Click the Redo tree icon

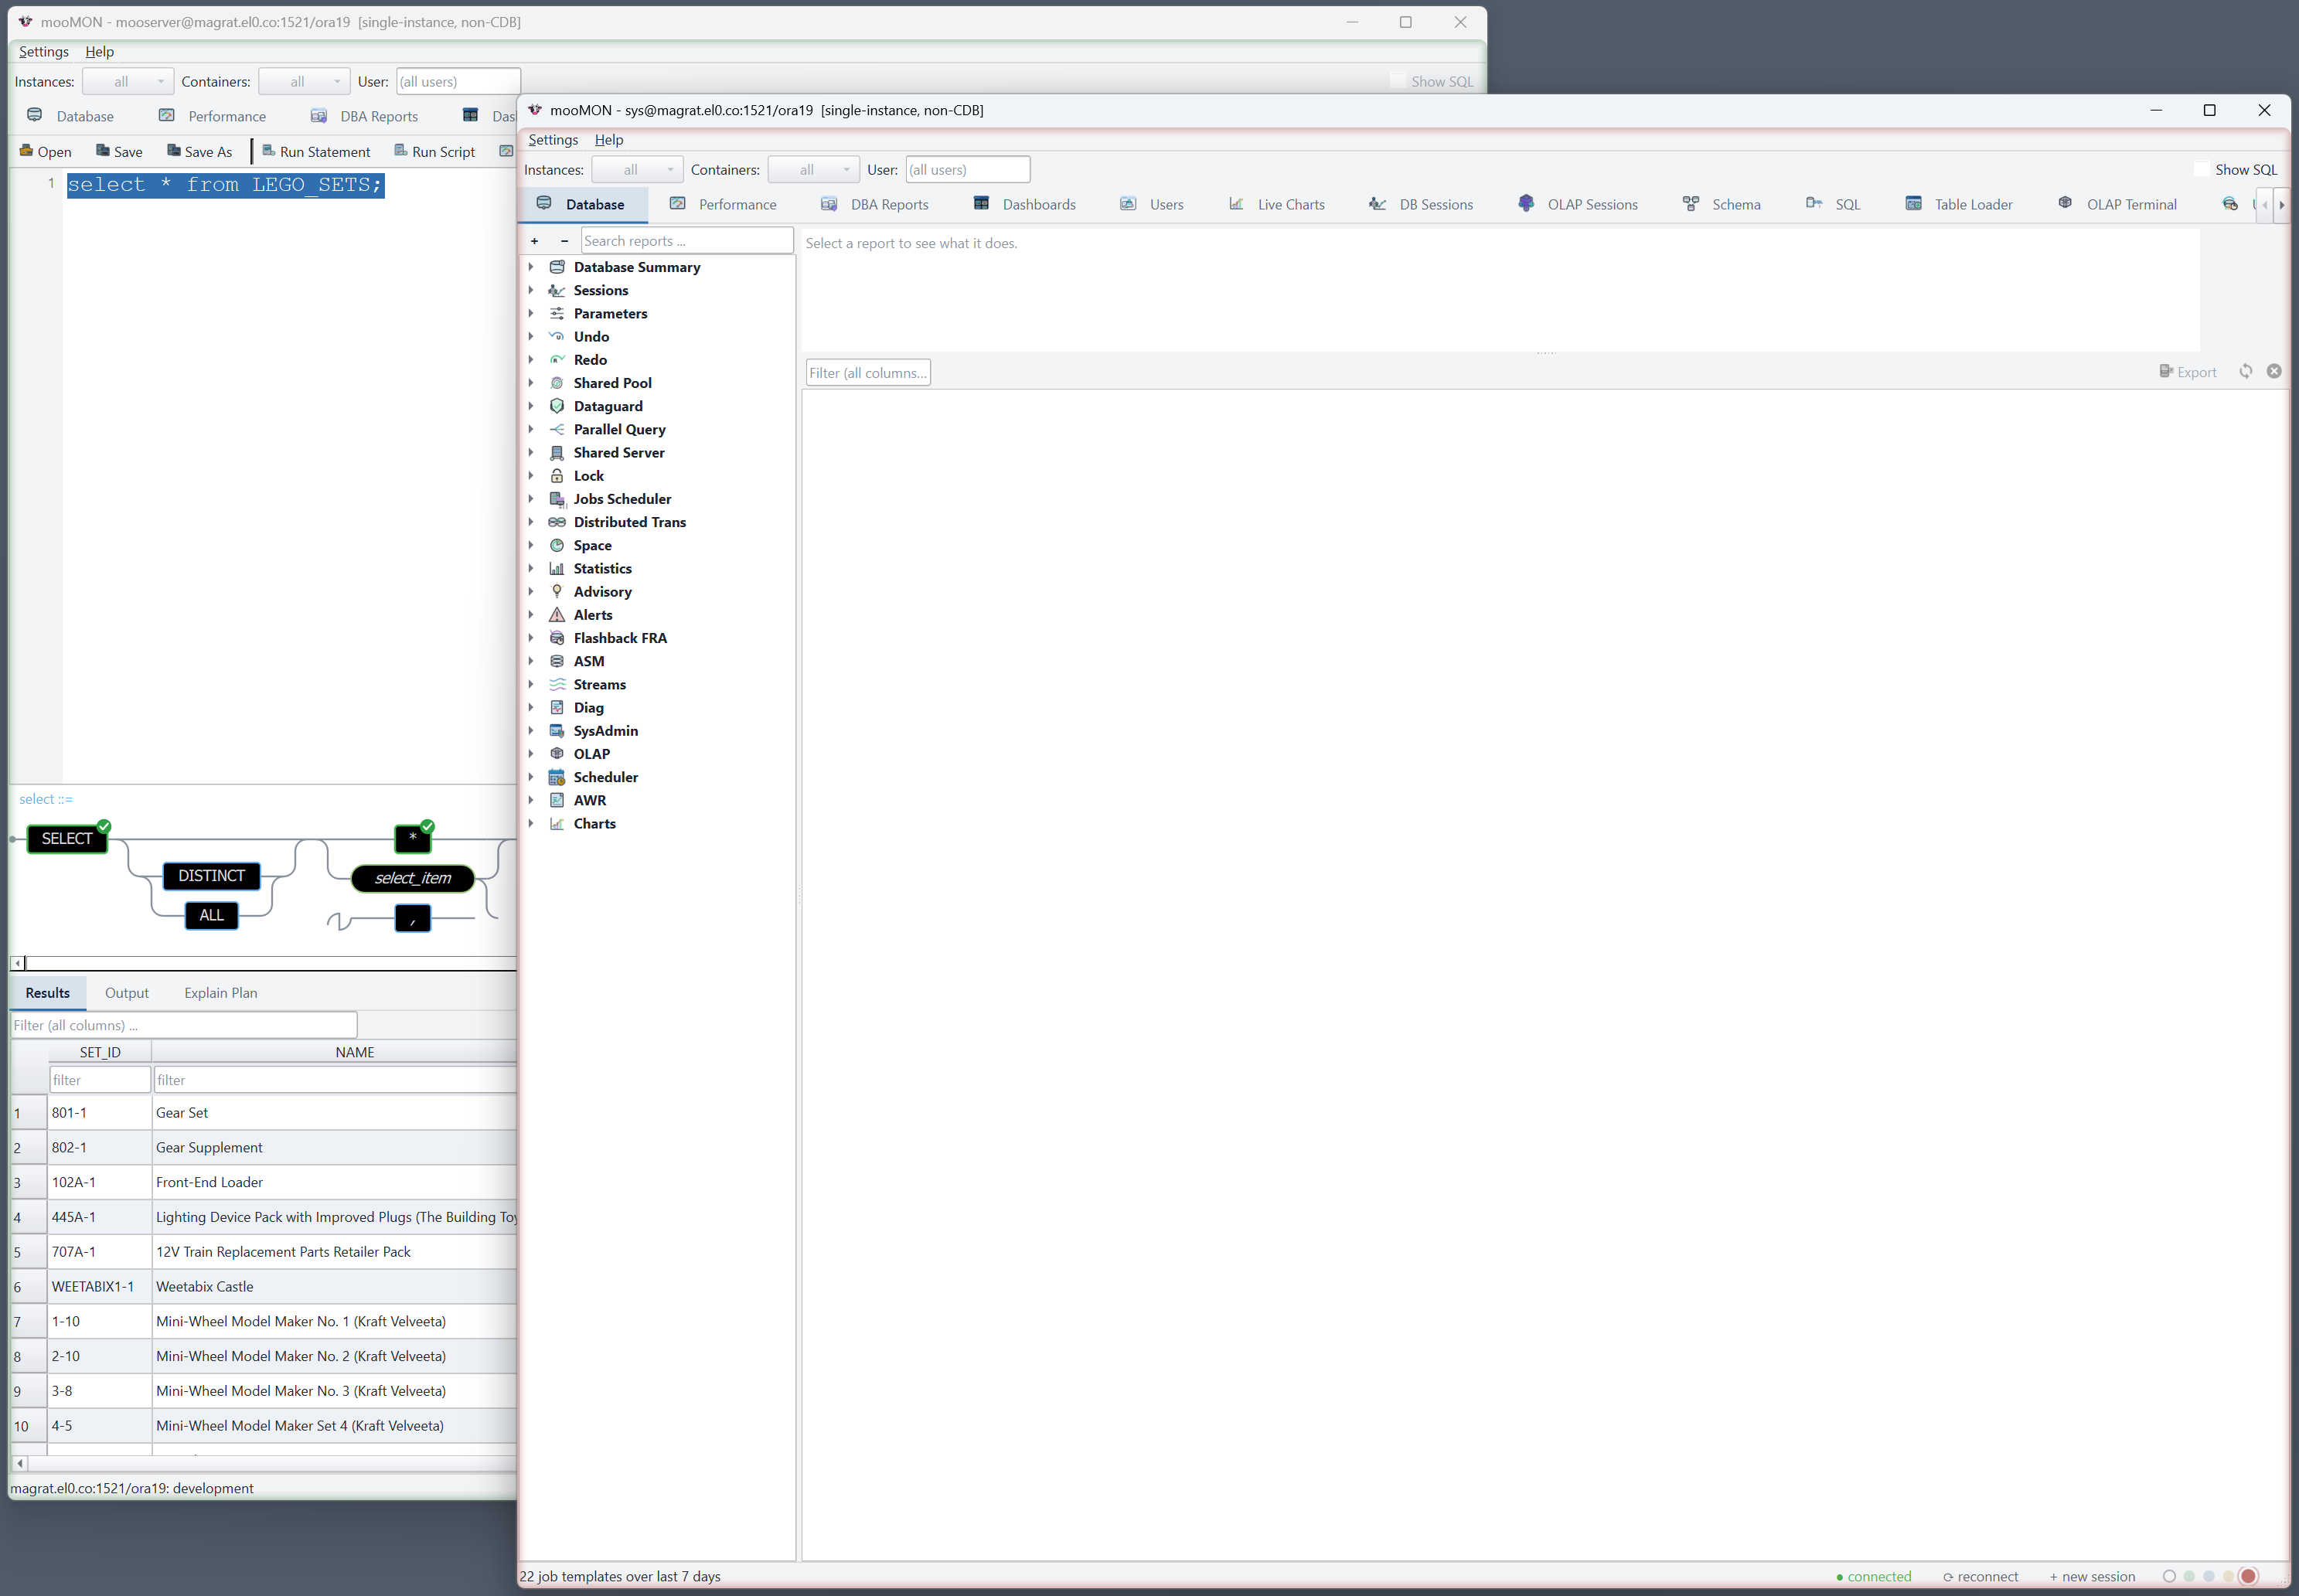click(557, 360)
